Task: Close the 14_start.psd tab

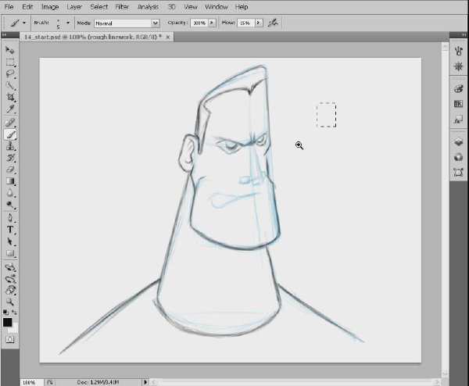Action: pyautogui.click(x=168, y=37)
